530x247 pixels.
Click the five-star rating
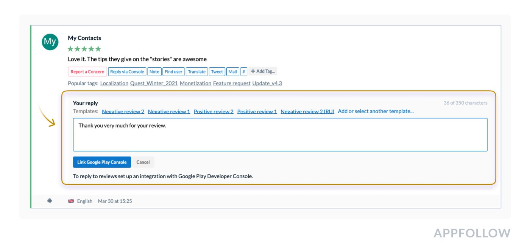pos(84,49)
